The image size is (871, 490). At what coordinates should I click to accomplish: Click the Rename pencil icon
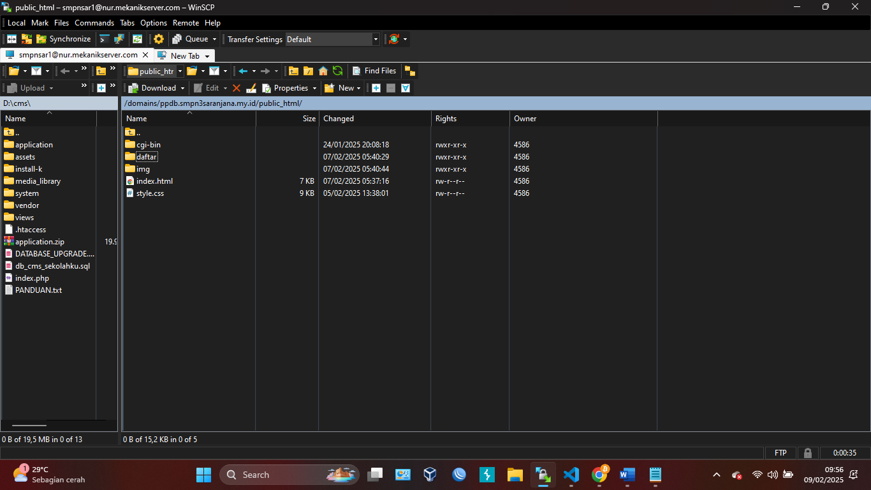[x=251, y=88]
